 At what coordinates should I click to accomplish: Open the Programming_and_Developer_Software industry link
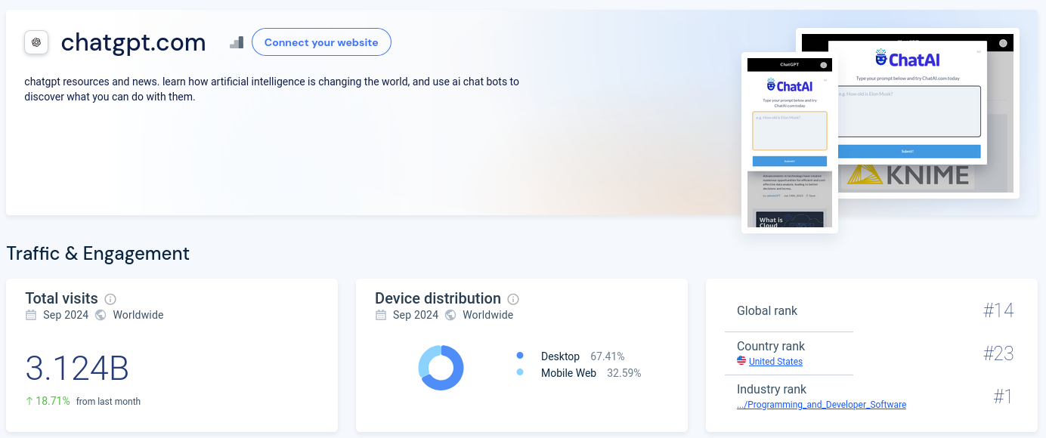[x=821, y=405]
